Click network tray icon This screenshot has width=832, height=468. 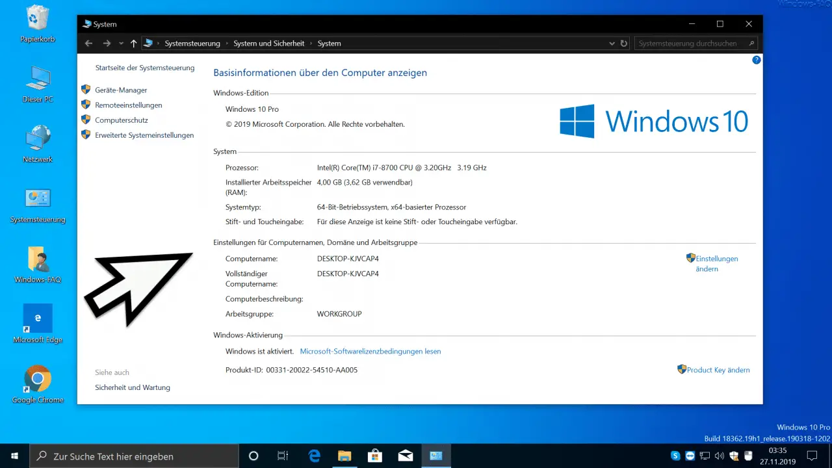tap(704, 456)
